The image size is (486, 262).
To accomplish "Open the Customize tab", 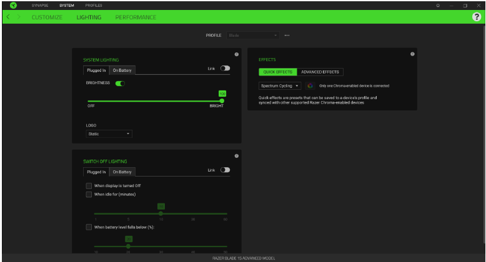I will point(47,17).
